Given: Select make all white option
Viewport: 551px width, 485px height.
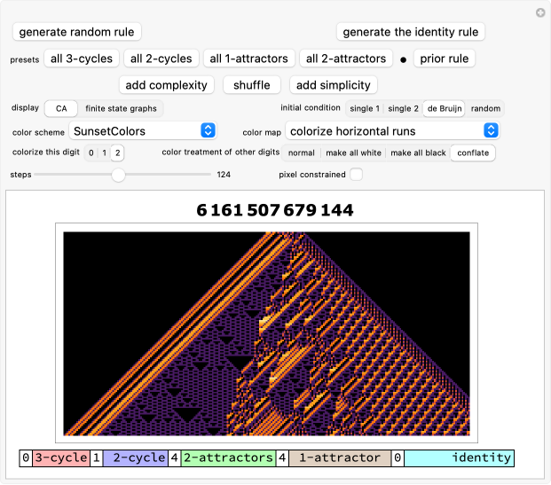Looking at the screenshot, I should click(353, 153).
